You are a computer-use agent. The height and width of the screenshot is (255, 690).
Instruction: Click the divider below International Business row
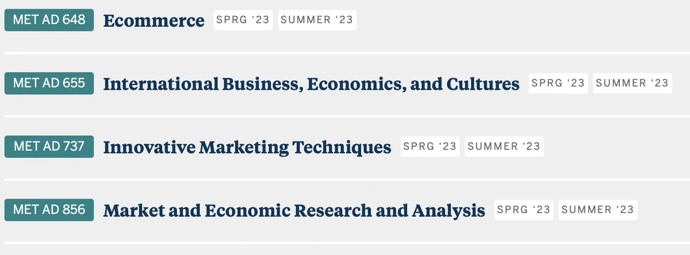point(345,116)
